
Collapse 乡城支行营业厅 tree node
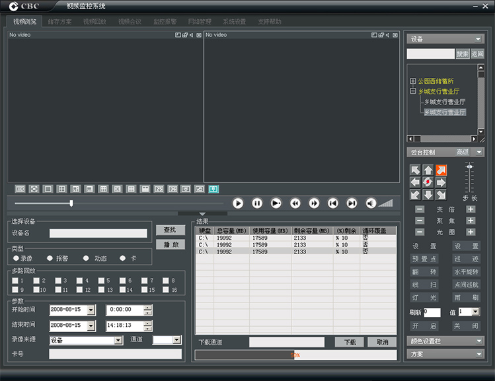click(x=412, y=91)
